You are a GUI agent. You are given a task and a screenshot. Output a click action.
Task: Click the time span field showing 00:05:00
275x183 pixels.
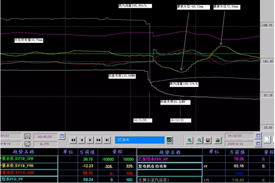pyautogui.click(x=44, y=136)
